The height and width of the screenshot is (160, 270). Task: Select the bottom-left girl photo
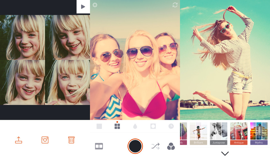(22, 83)
